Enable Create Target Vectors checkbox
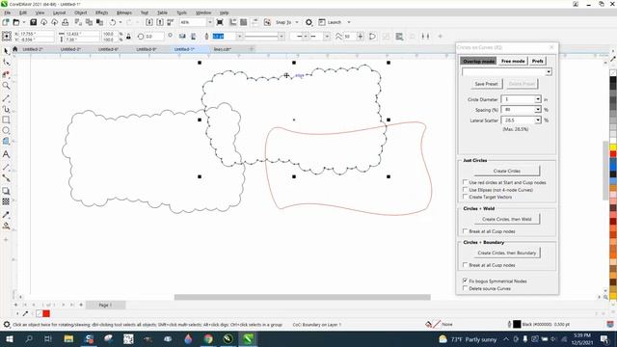The image size is (617, 347). pos(465,197)
